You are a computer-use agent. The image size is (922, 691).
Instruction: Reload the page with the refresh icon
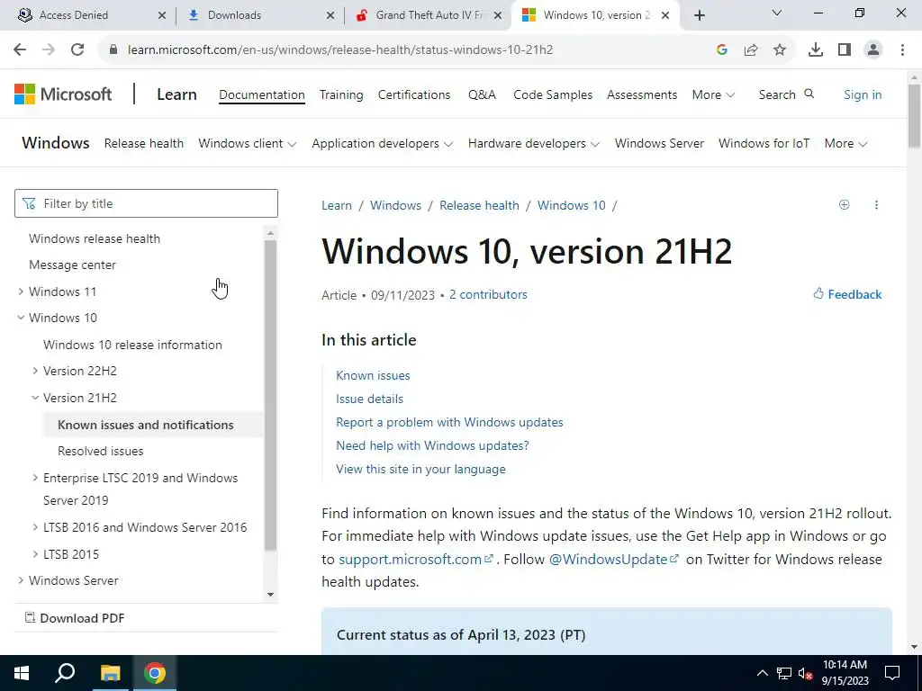[x=77, y=50]
